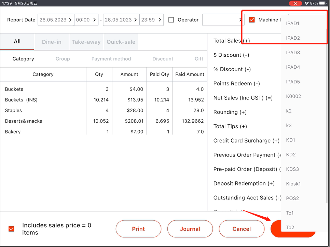
Task: Tap the battery icon in status bar
Action: click(323, 3)
